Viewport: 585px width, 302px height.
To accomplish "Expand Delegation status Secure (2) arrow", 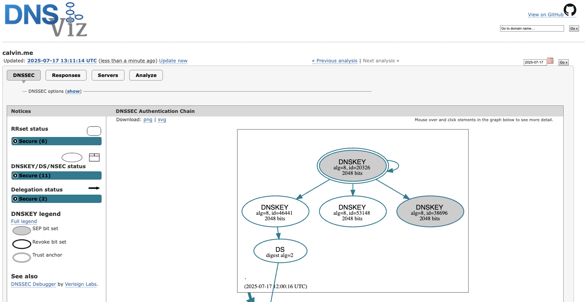I will click(x=15, y=199).
